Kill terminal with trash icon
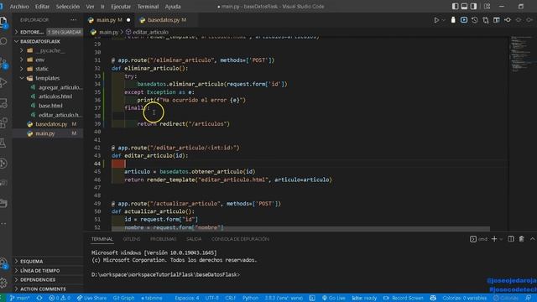The width and height of the screenshot is (537, 302). [521, 239]
